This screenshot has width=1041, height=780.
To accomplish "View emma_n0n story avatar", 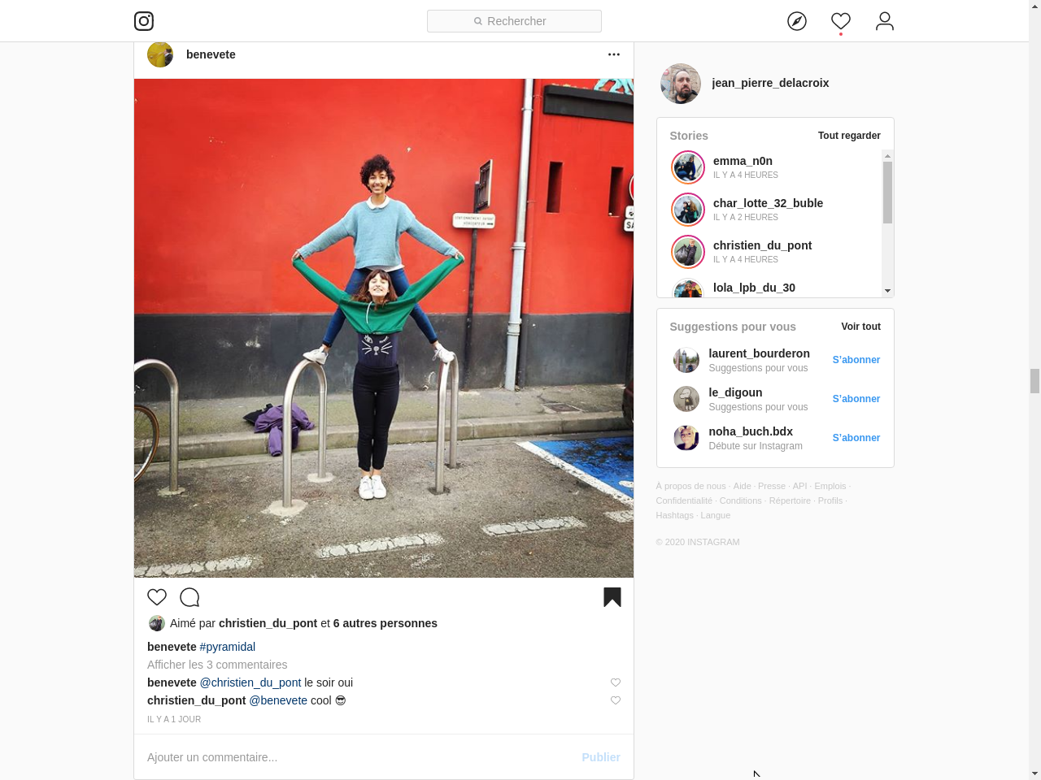I will coord(688,167).
